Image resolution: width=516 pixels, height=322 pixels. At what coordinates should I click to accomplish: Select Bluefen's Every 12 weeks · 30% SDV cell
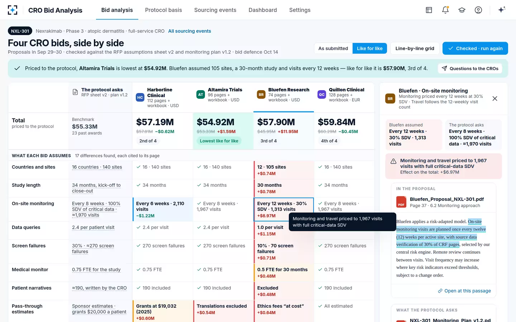coord(283,209)
